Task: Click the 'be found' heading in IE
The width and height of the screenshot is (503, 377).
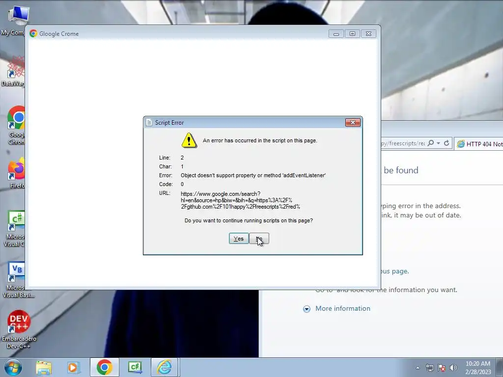Action: tap(401, 170)
